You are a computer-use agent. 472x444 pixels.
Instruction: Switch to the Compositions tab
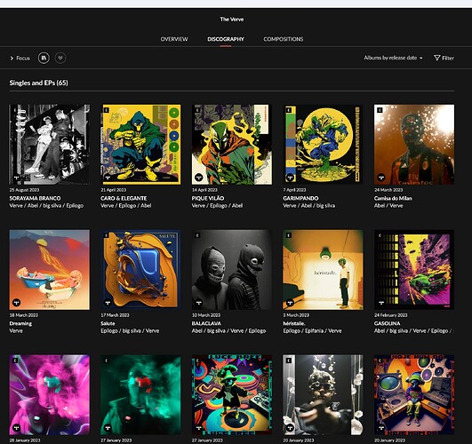284,39
